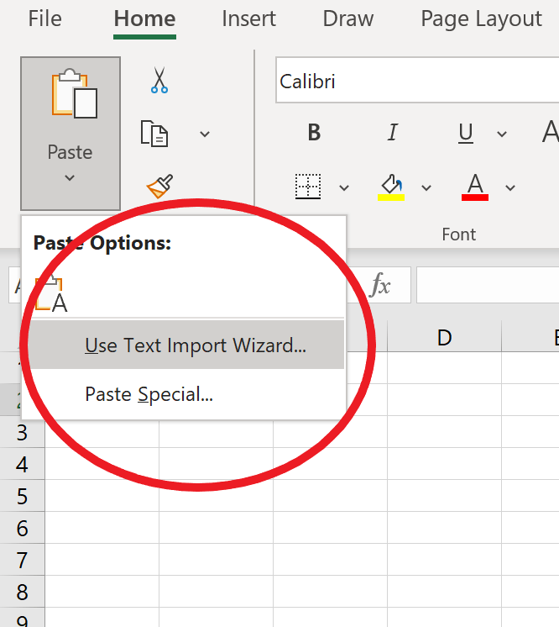
Task: Click the Copy icon in clipboard group
Action: coord(154,134)
